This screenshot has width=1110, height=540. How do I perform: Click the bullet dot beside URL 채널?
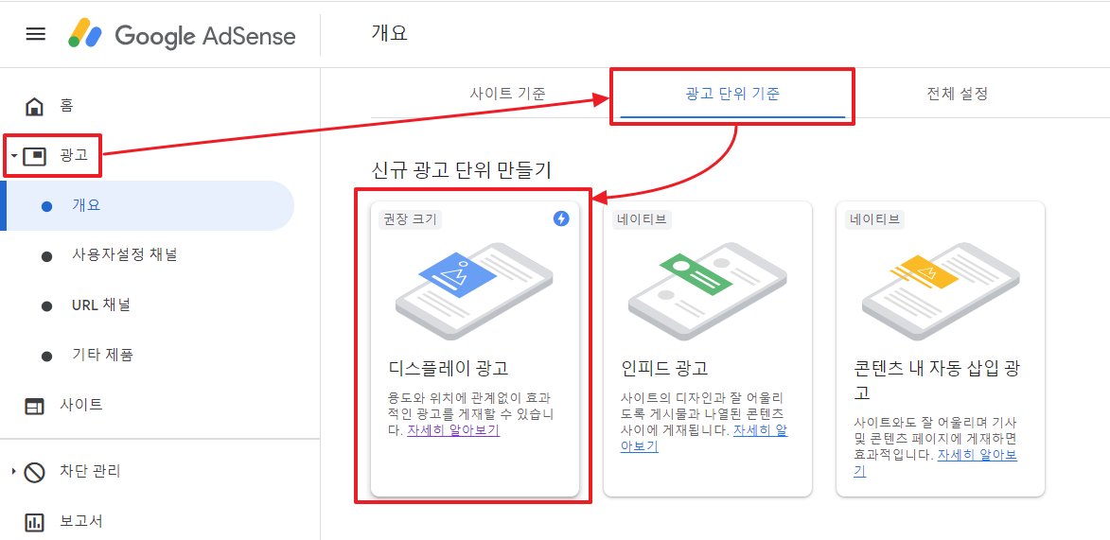tap(46, 306)
